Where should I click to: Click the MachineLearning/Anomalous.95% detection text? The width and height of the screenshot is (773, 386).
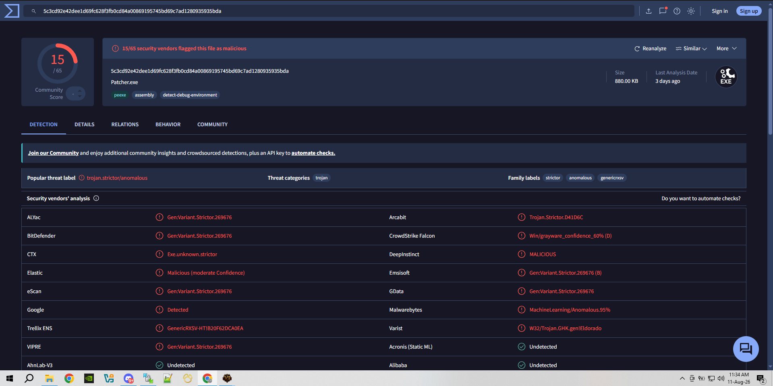point(570,310)
